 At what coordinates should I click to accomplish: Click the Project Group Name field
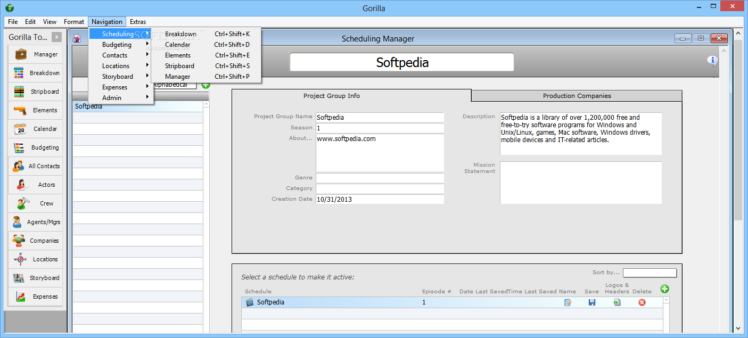380,117
